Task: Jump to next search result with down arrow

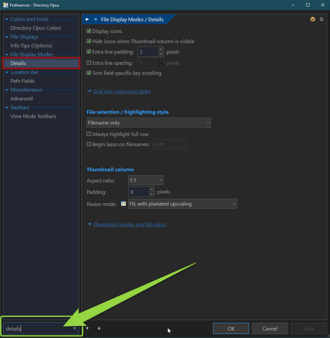Action: [x=99, y=329]
